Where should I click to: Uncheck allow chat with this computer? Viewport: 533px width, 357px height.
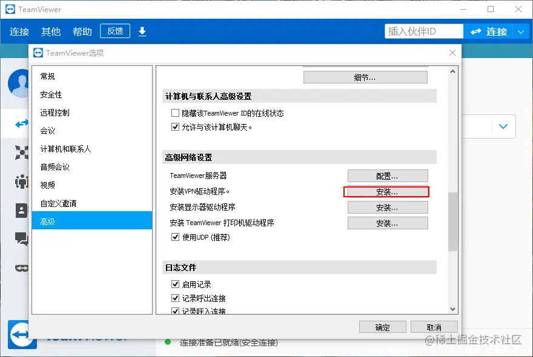(175, 127)
